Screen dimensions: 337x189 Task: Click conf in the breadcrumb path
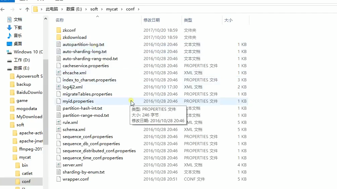click(130, 9)
